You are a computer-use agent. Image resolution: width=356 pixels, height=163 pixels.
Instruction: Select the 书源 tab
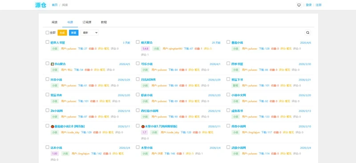click(70, 22)
